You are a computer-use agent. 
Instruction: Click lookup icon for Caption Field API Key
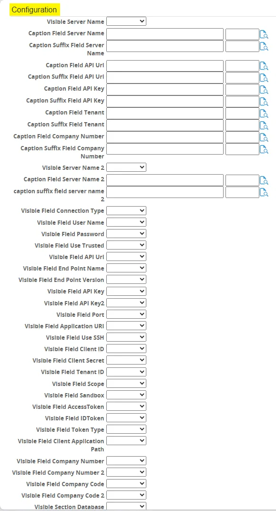tap(264, 90)
